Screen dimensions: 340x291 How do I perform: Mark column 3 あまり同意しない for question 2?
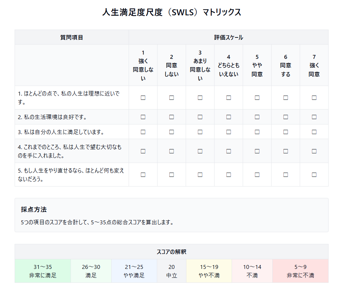[x=200, y=117]
